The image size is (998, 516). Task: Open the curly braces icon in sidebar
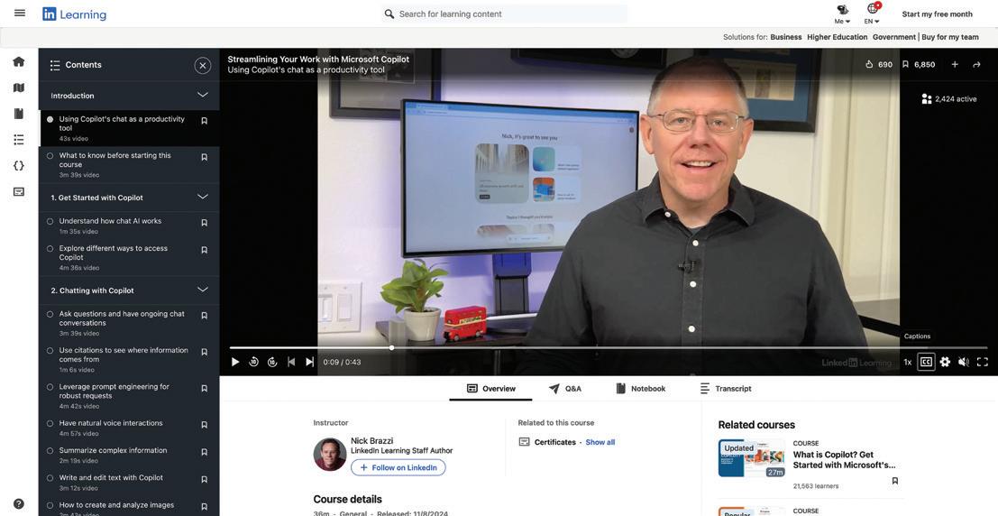(x=18, y=166)
